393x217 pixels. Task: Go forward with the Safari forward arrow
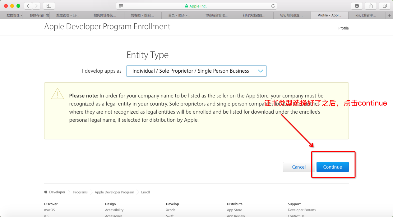[x=36, y=6]
